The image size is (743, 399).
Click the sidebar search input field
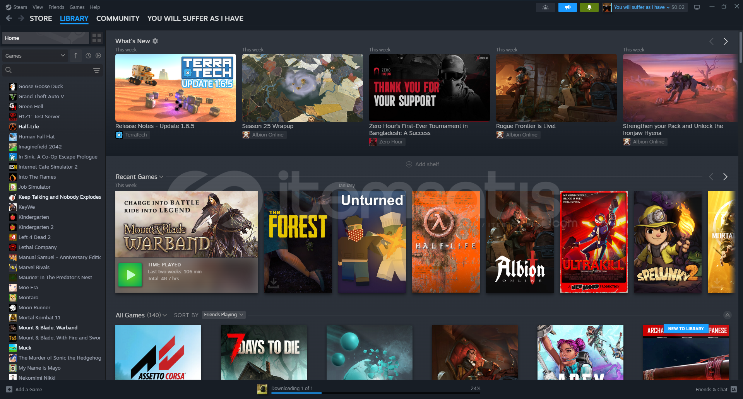(53, 70)
